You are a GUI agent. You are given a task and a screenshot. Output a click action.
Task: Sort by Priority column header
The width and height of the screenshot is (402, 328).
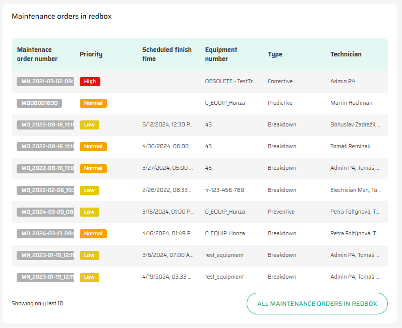pos(91,54)
